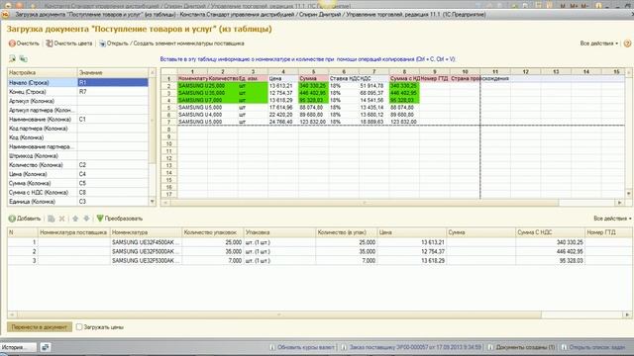Select the Начало (Строка) setting row
The image size is (634, 356).
[x=78, y=82]
